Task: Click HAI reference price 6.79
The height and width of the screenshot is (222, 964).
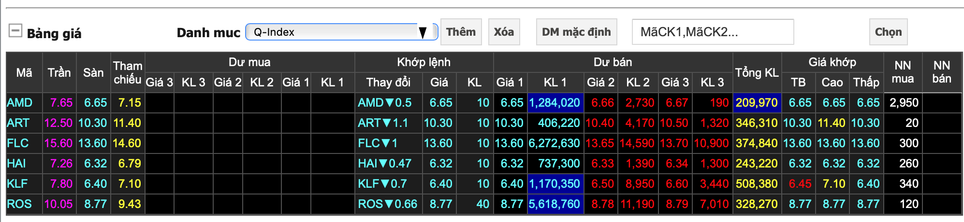Action: tap(130, 164)
